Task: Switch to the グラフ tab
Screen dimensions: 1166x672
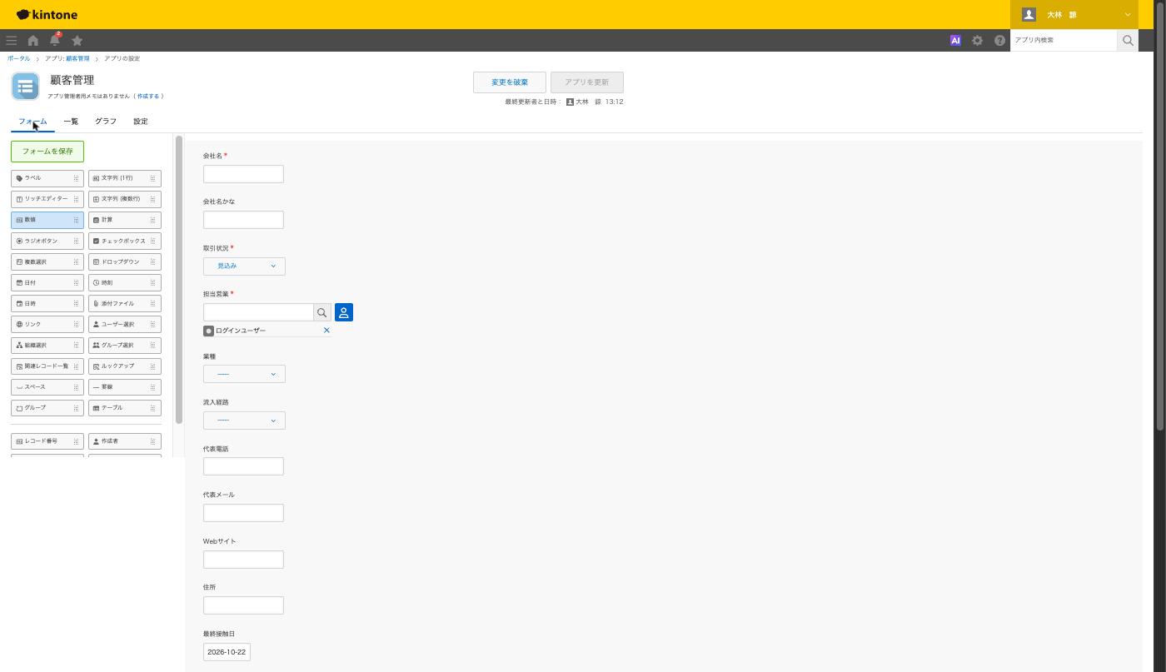Action: (x=106, y=122)
